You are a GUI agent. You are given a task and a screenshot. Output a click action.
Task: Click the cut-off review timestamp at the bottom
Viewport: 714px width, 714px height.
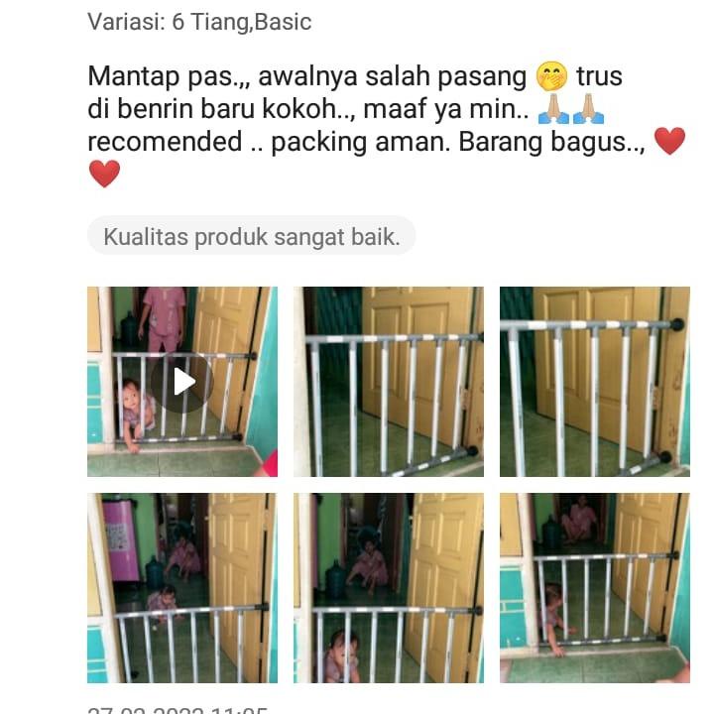[178, 710]
